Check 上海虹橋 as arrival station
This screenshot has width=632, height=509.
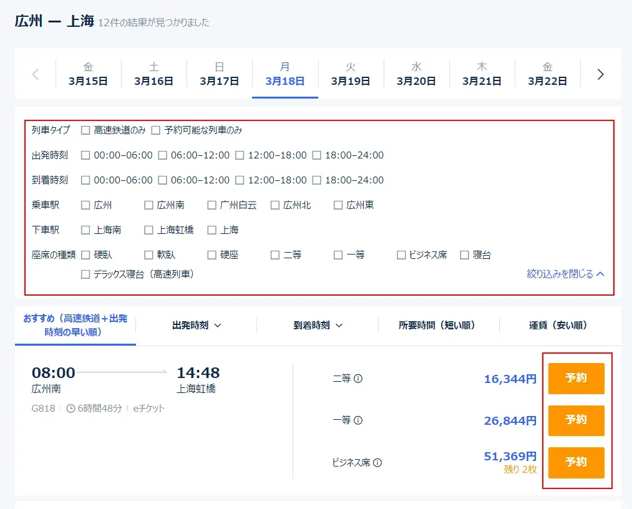click(x=148, y=230)
